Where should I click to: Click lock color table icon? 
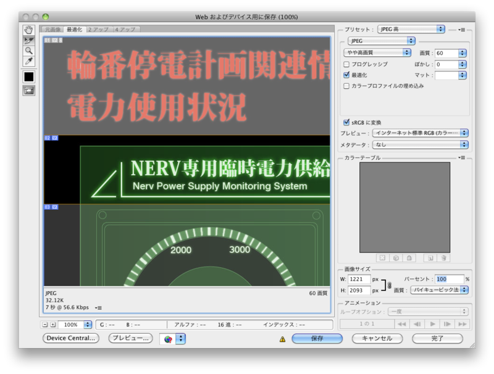click(409, 258)
